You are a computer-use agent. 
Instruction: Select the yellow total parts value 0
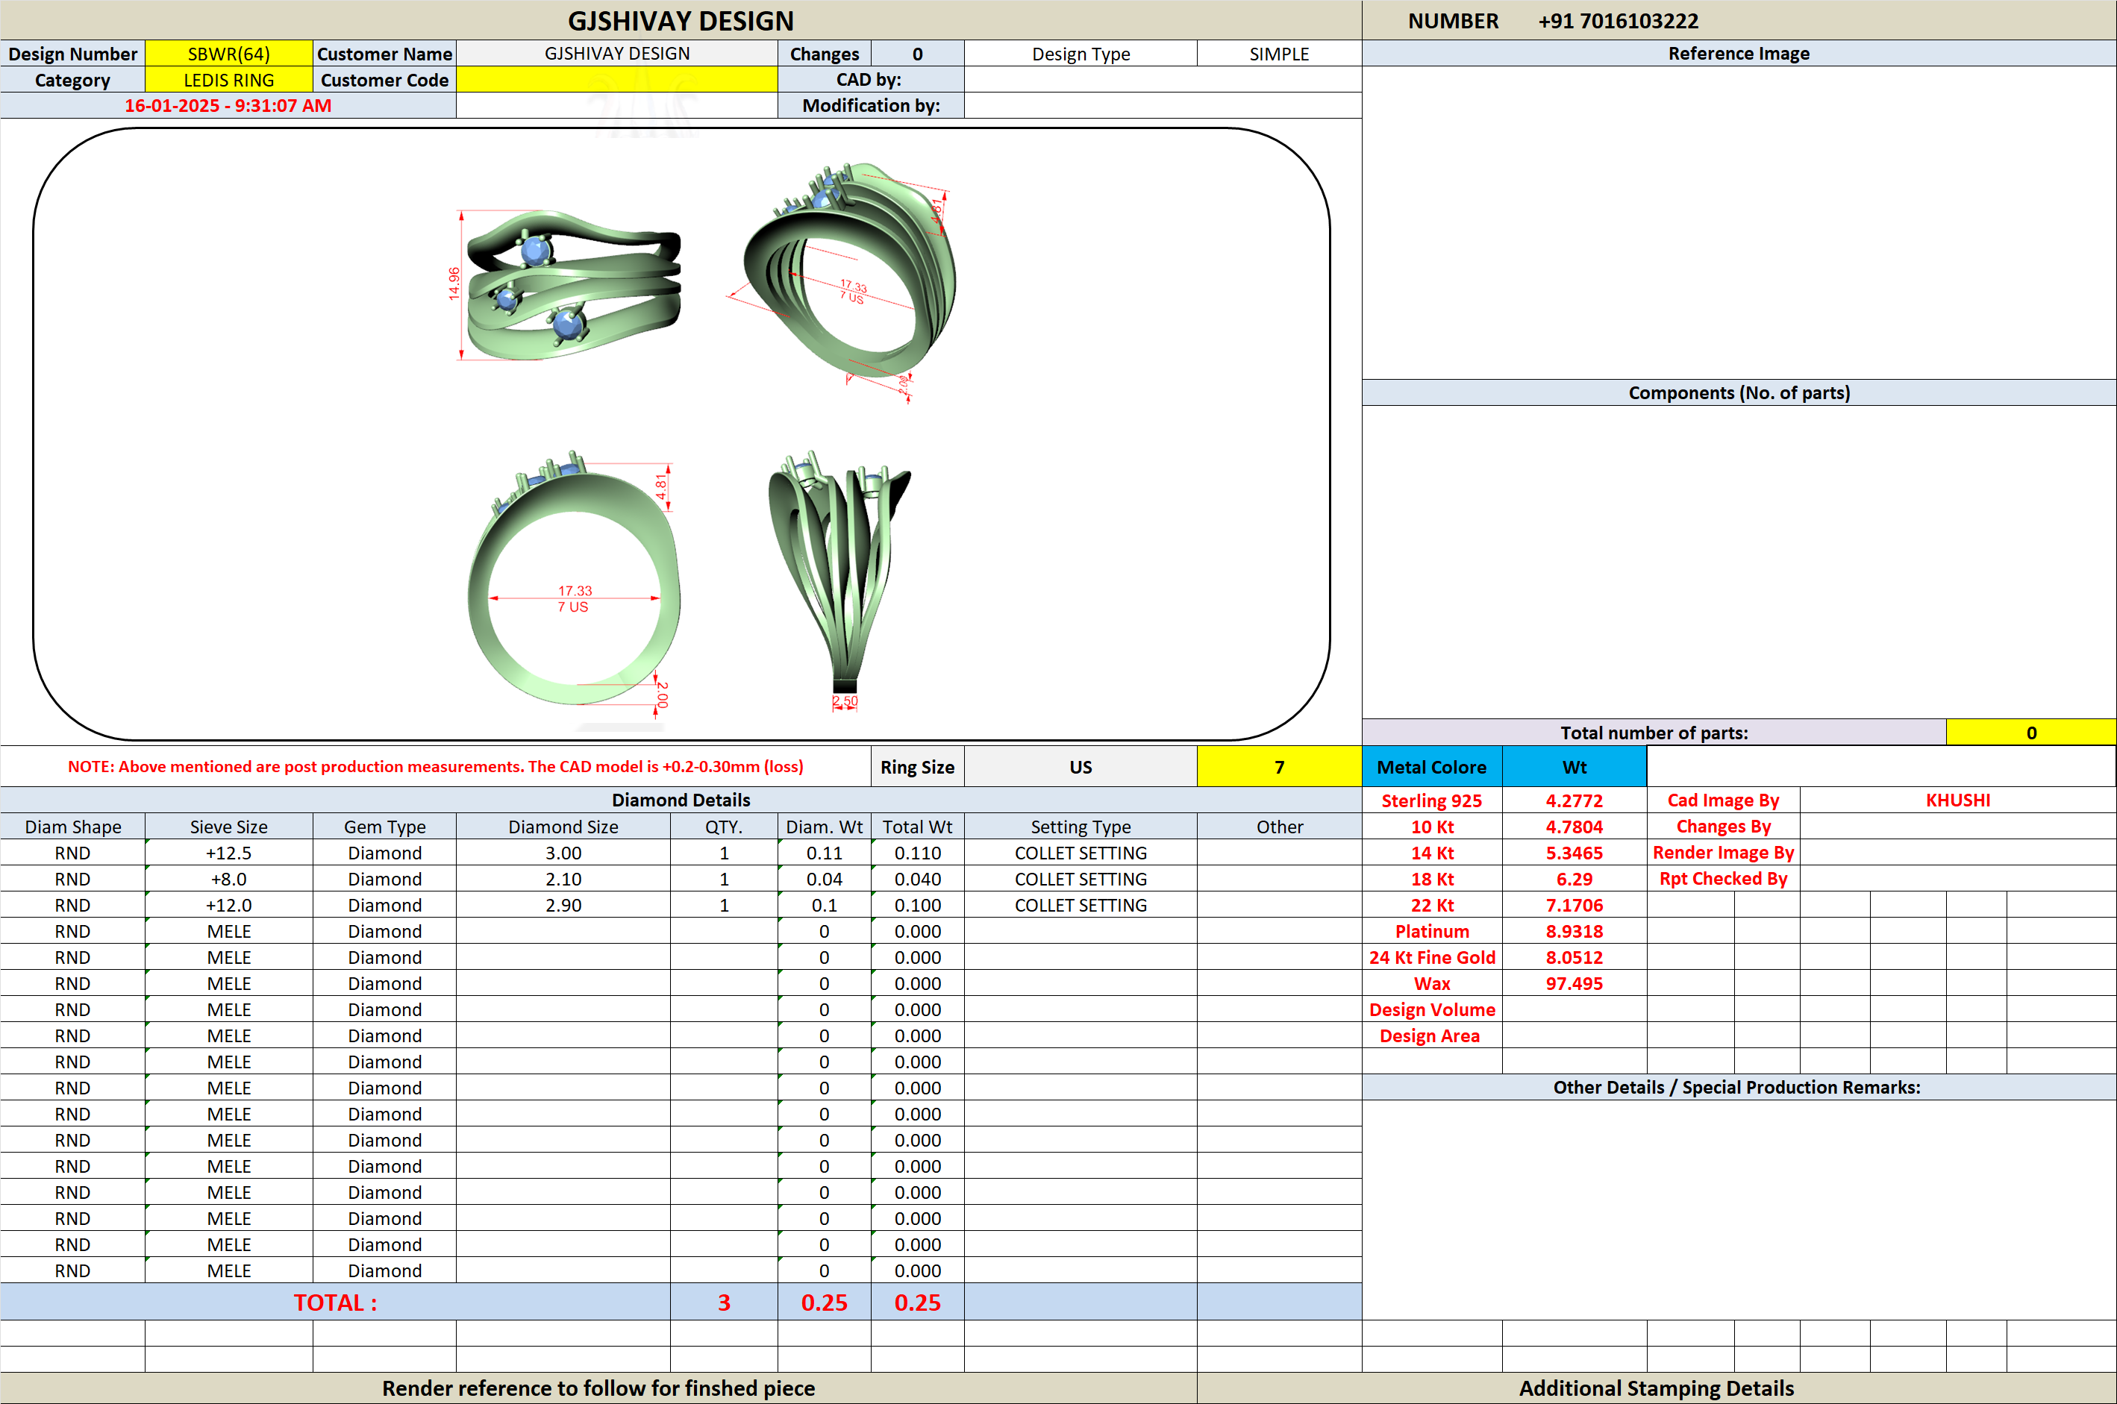click(2031, 733)
